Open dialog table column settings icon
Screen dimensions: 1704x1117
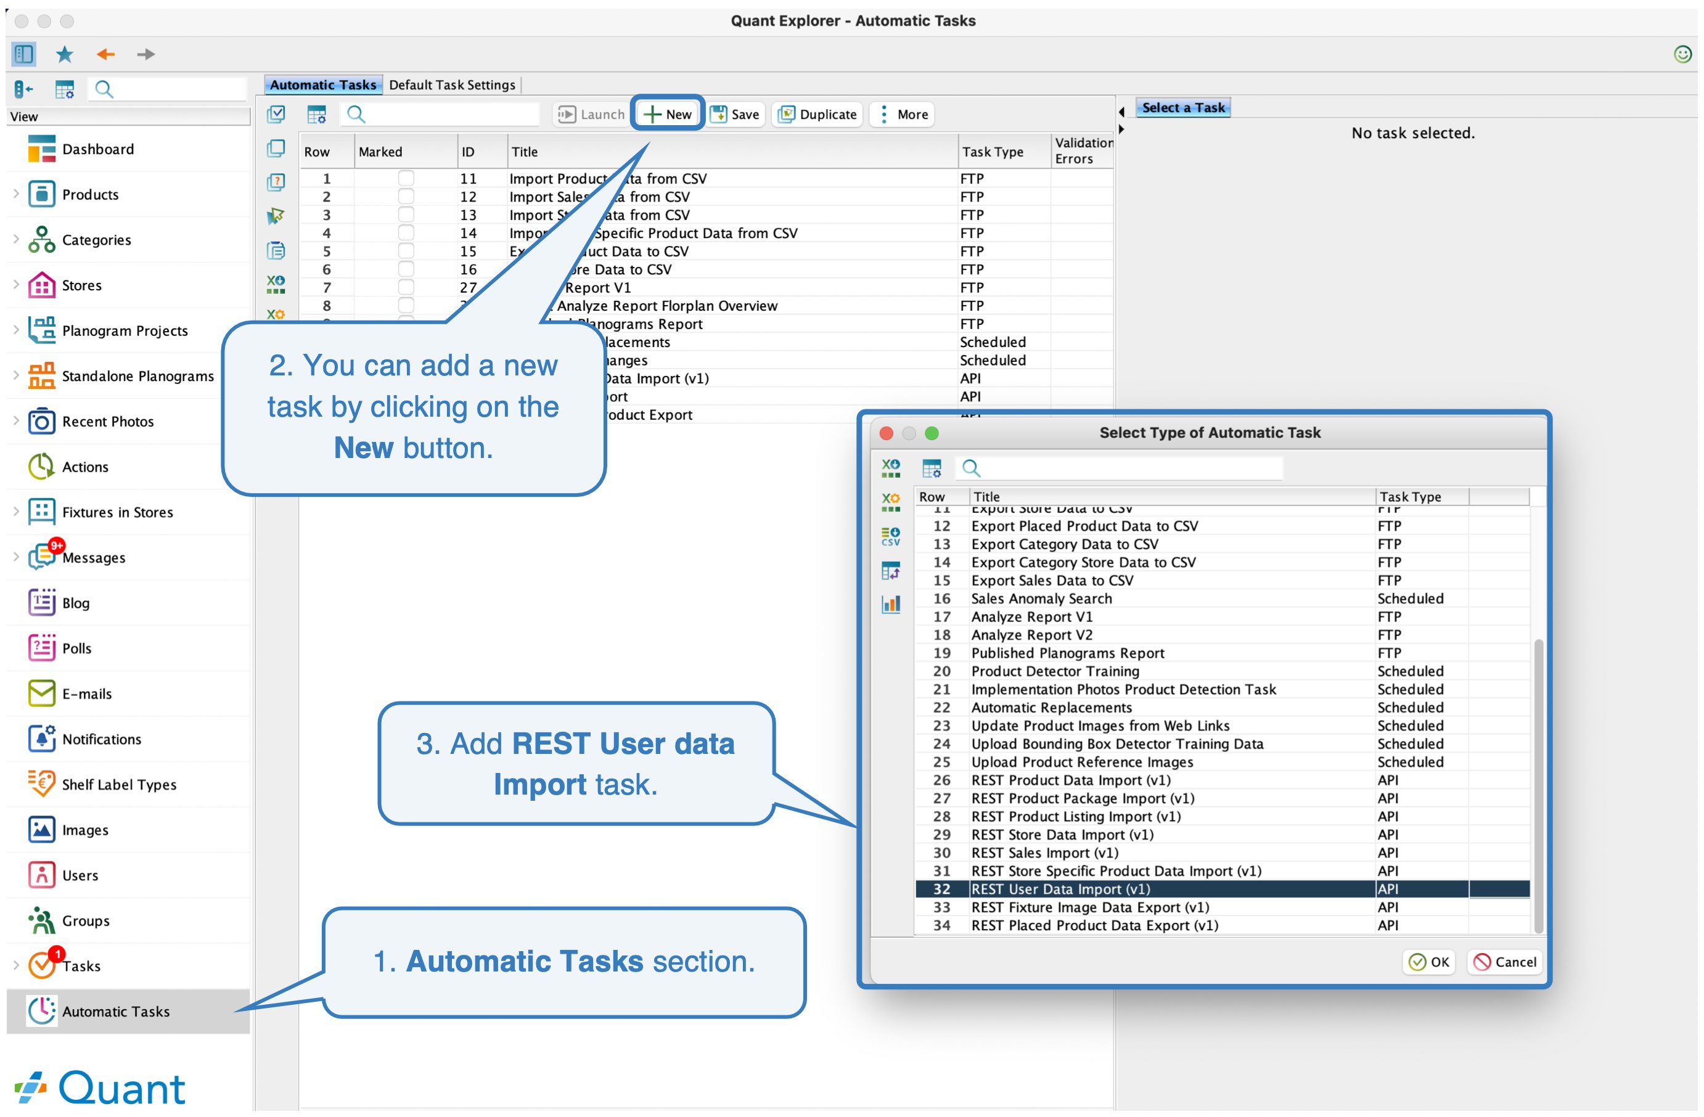coord(932,468)
